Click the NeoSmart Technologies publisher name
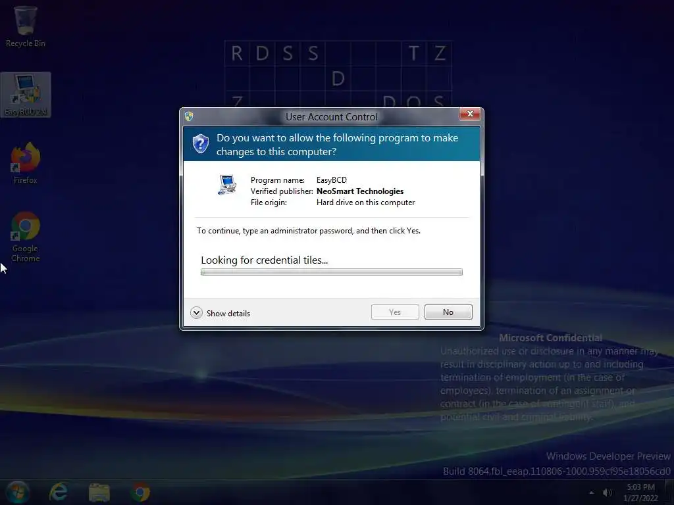 tap(360, 191)
